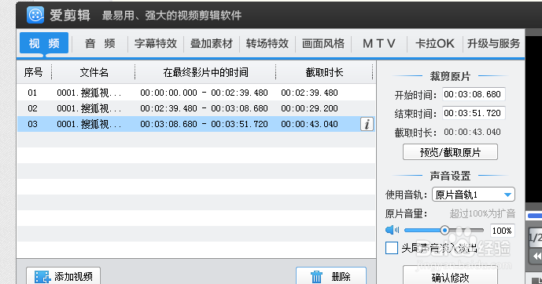The image size is (542, 284).
Task: Click duration 00:00:43.040 in row 03
Action: tap(309, 124)
